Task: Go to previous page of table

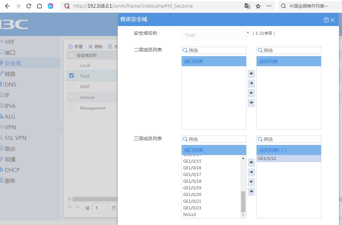Action: (78, 207)
